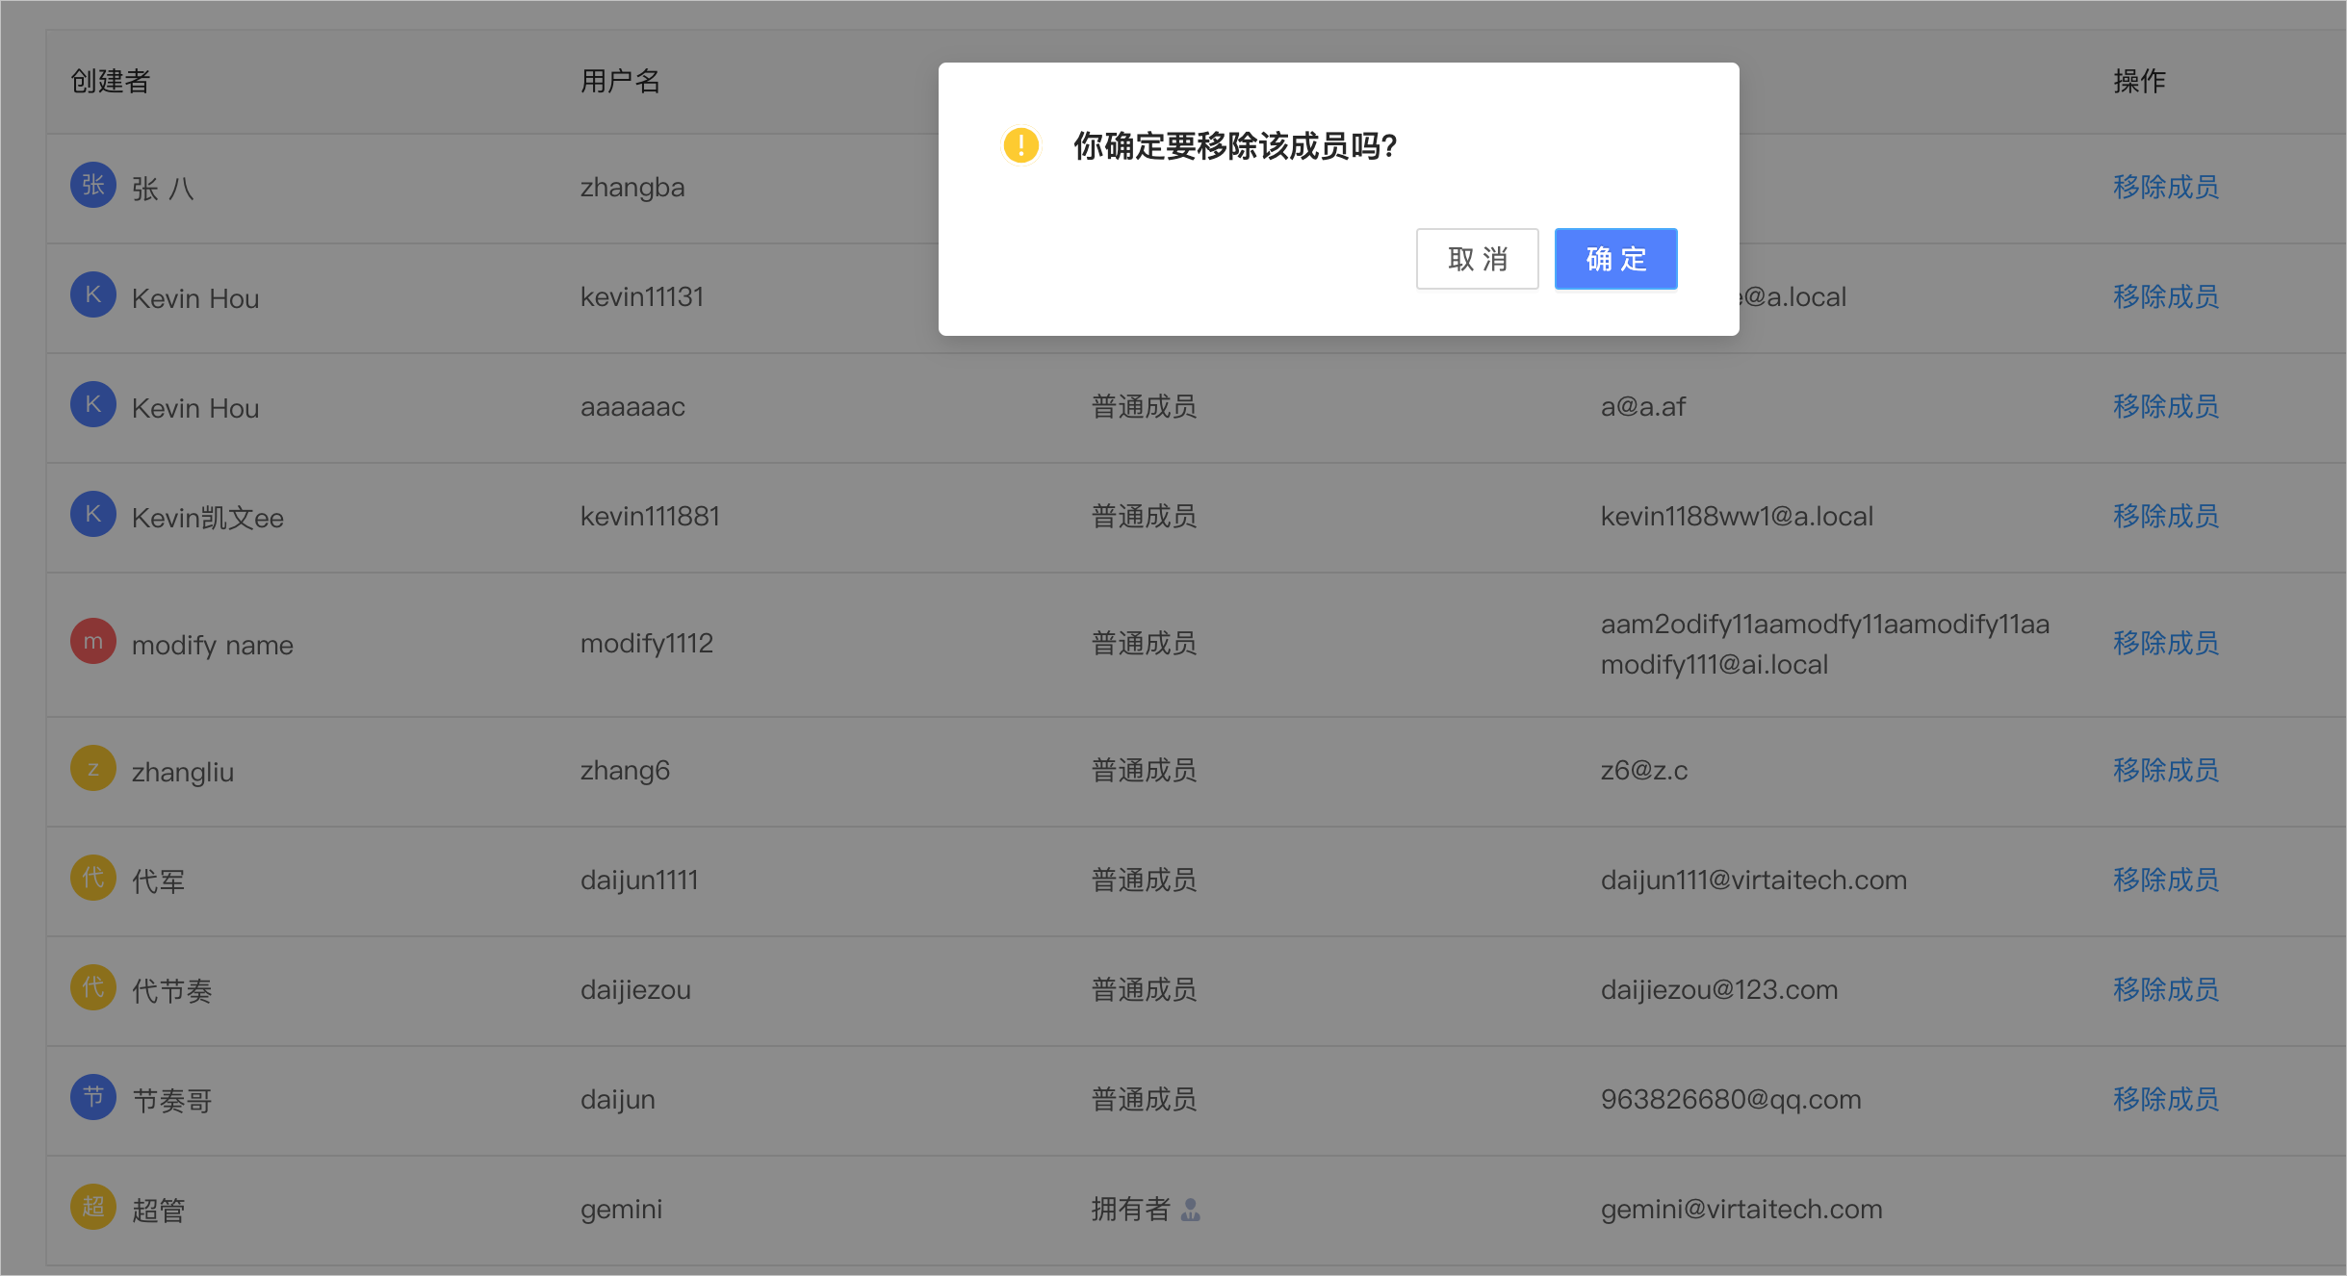The height and width of the screenshot is (1276, 2347).
Task: Click 移除成员 for user daijun1111
Action: point(2165,880)
